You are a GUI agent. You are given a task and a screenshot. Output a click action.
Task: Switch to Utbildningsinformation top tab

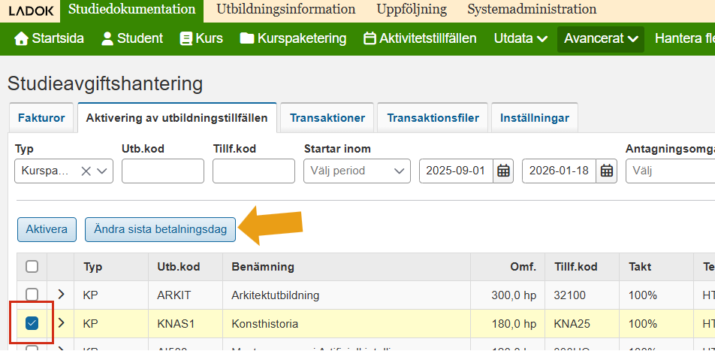click(286, 10)
